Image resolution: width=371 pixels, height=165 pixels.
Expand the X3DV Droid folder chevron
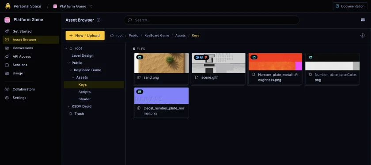click(x=68, y=106)
